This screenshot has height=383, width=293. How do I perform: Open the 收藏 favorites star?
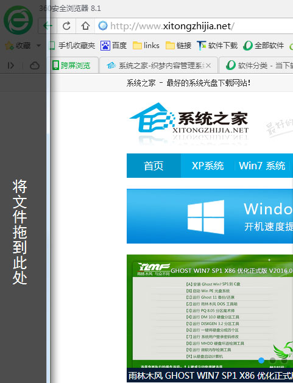click(9, 46)
